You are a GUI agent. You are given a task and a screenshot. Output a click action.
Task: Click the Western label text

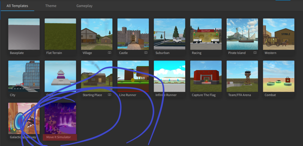click(x=270, y=53)
